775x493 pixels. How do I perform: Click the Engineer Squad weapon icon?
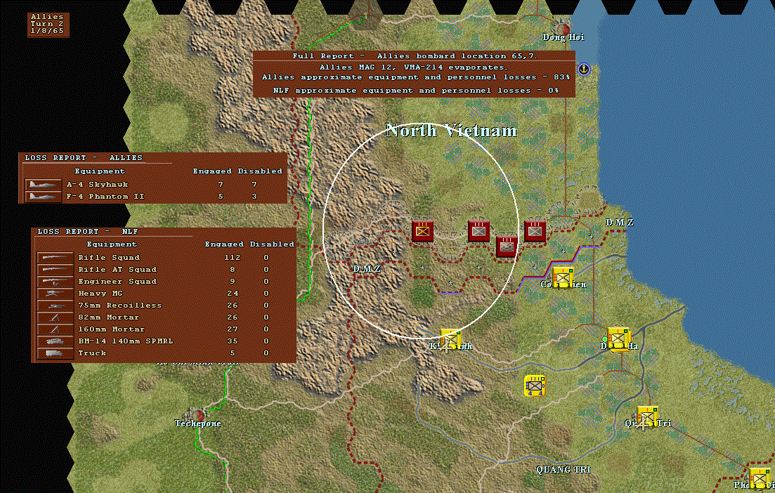(x=55, y=282)
